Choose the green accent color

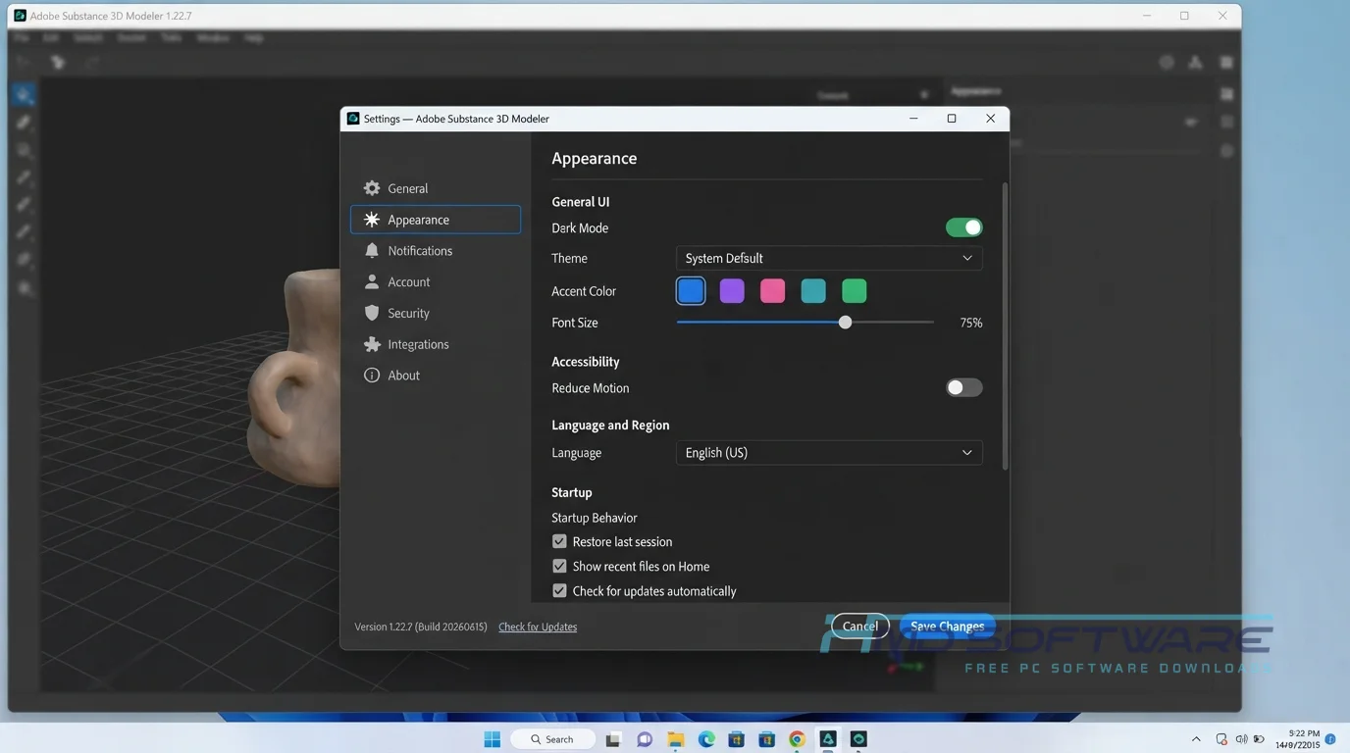pos(855,291)
